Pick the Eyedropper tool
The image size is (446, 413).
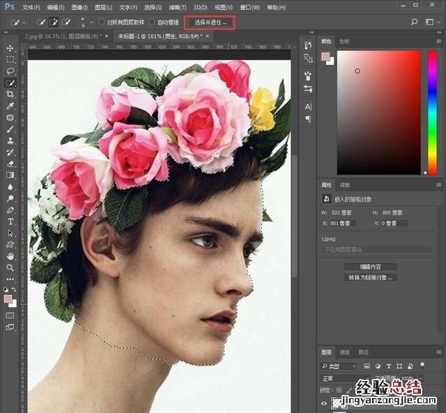coord(10,106)
